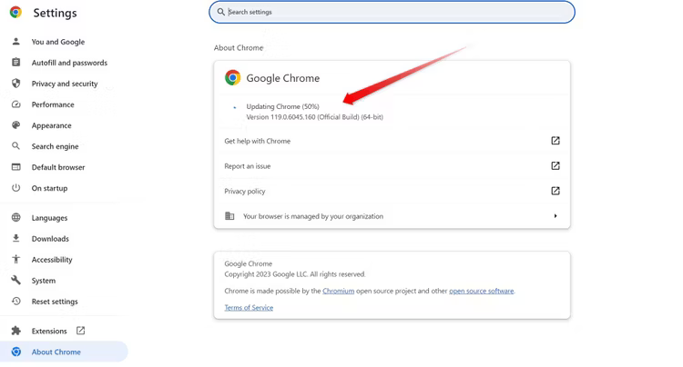Click the Accessibility figure icon

[x=15, y=260]
